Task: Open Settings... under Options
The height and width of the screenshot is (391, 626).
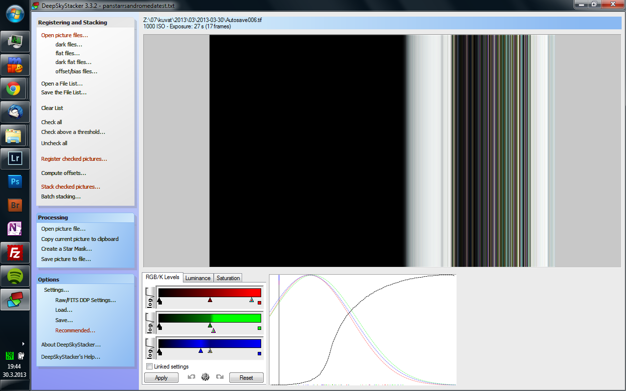Action: coord(57,290)
